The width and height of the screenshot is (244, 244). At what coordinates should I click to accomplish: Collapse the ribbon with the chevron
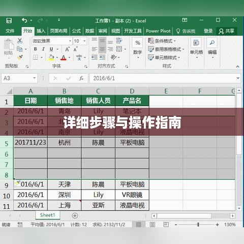[x=237, y=67]
